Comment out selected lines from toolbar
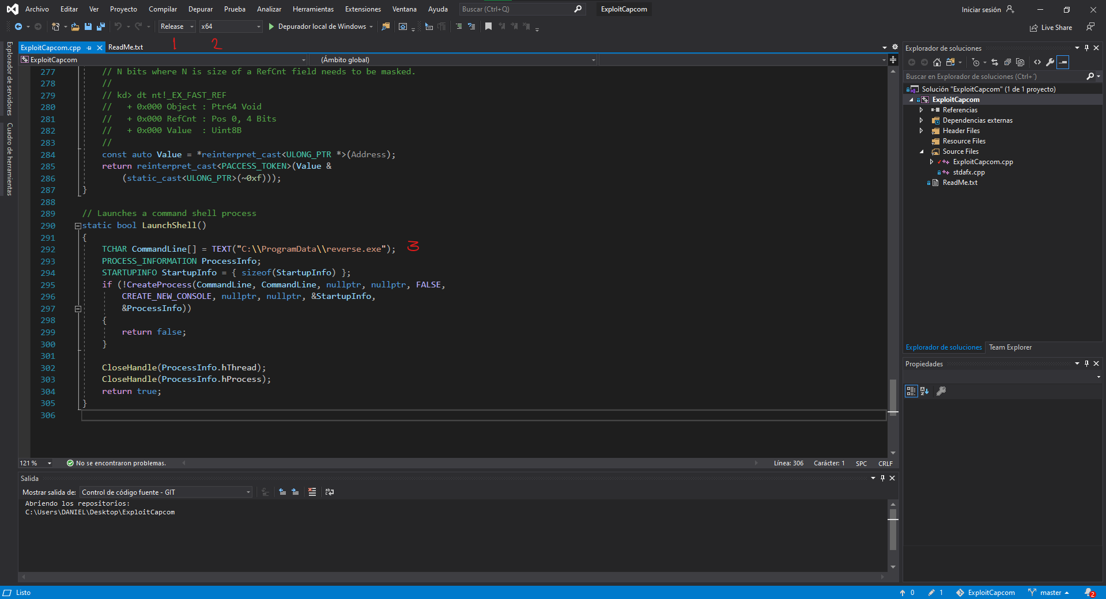This screenshot has width=1106, height=599. click(x=459, y=26)
